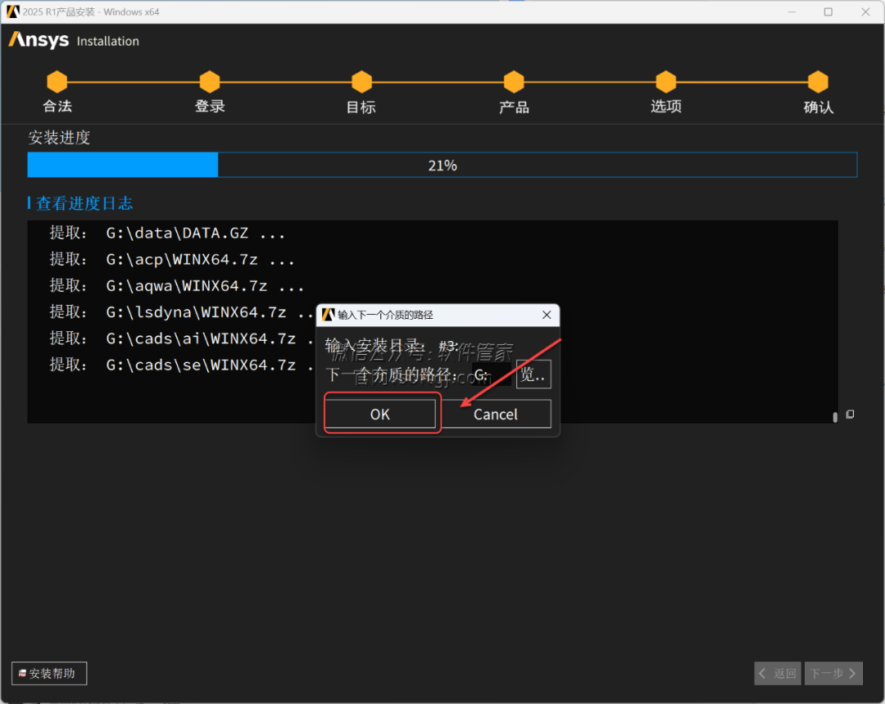The image size is (885, 704).
Task: Browse for the next media path
Action: point(533,374)
